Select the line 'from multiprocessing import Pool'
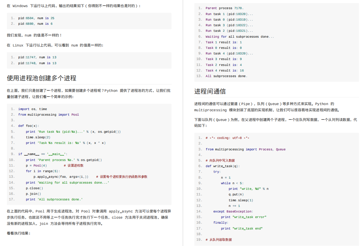 [49, 114]
